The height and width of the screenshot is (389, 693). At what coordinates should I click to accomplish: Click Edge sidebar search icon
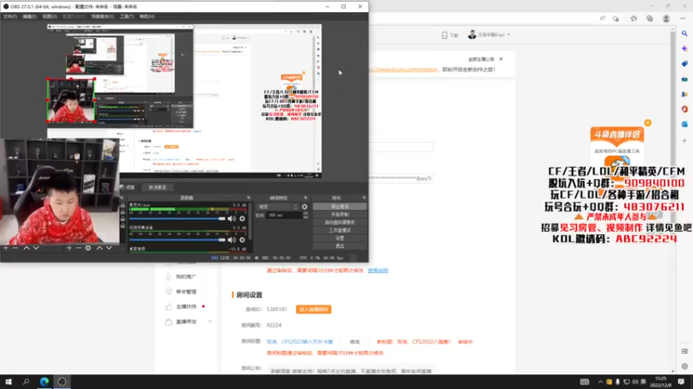pos(684,34)
